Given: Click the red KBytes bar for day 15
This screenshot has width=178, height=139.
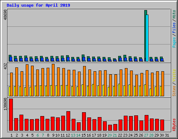Looking at the screenshot, I should [84, 121].
